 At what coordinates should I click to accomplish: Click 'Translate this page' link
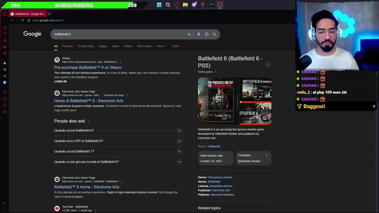tap(114, 95)
